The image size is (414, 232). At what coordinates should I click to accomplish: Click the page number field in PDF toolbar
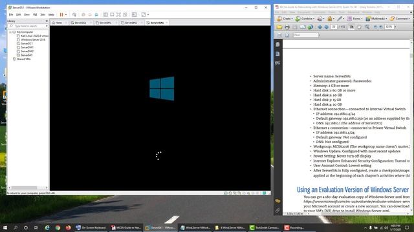(334, 27)
